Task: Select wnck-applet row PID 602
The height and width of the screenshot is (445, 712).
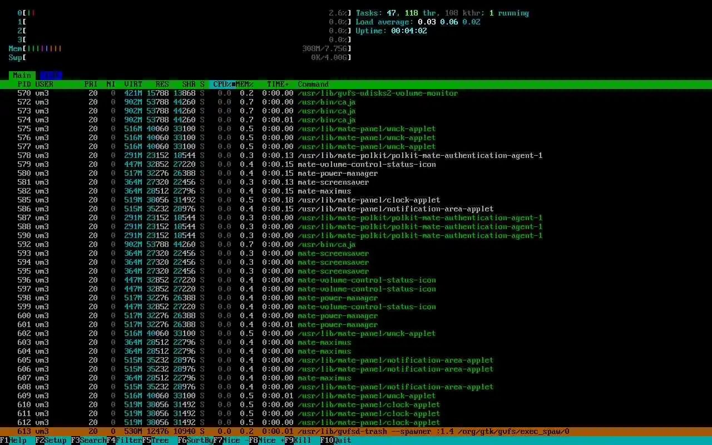Action: point(356,334)
